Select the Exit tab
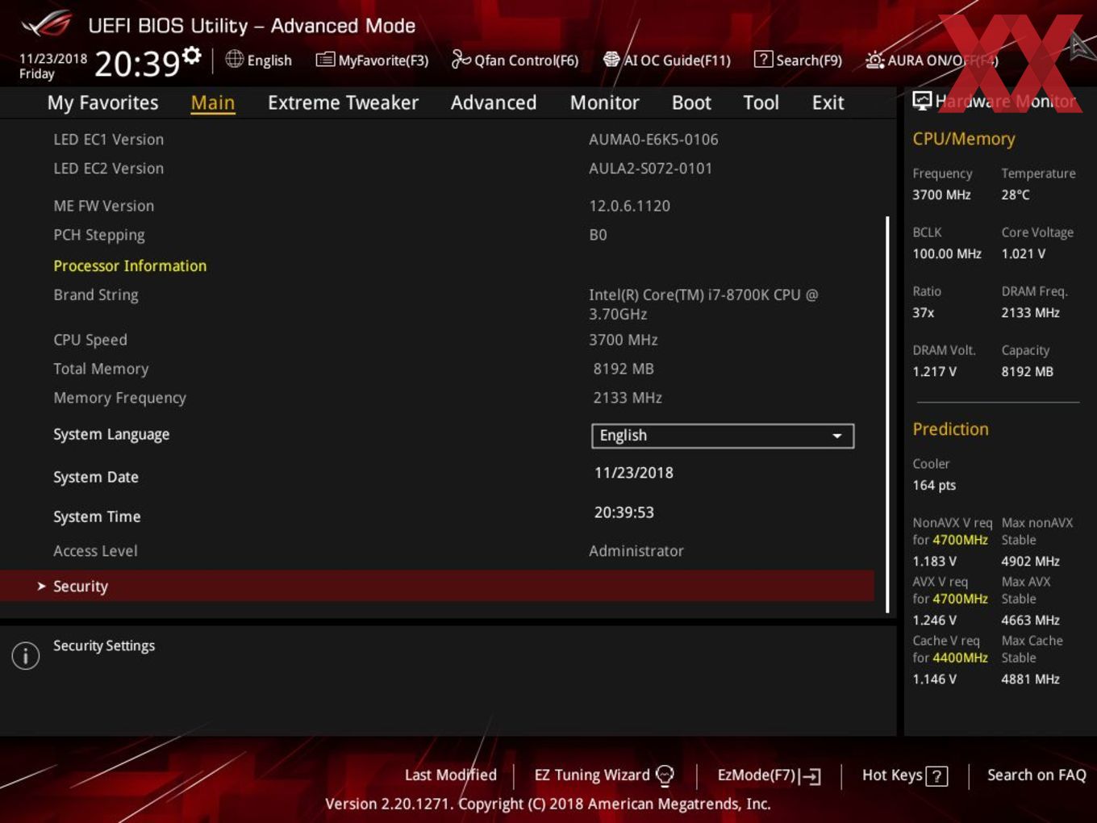 click(828, 102)
